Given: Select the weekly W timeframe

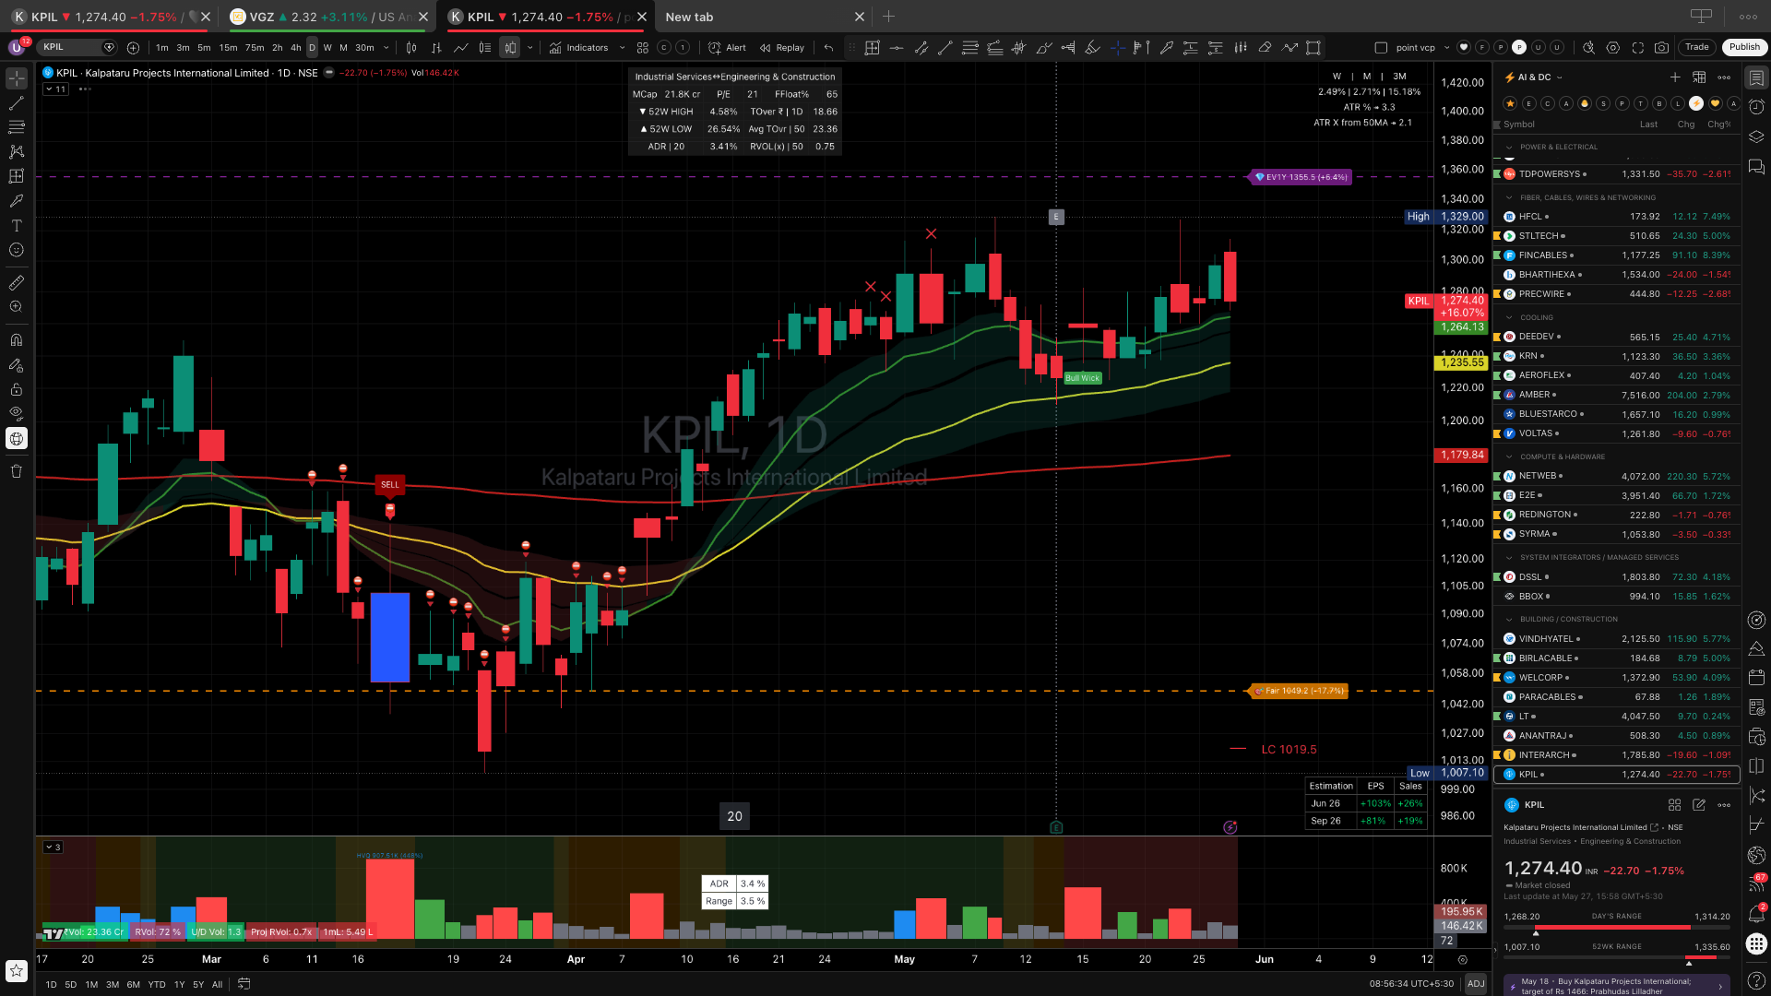Looking at the screenshot, I should pyautogui.click(x=327, y=48).
